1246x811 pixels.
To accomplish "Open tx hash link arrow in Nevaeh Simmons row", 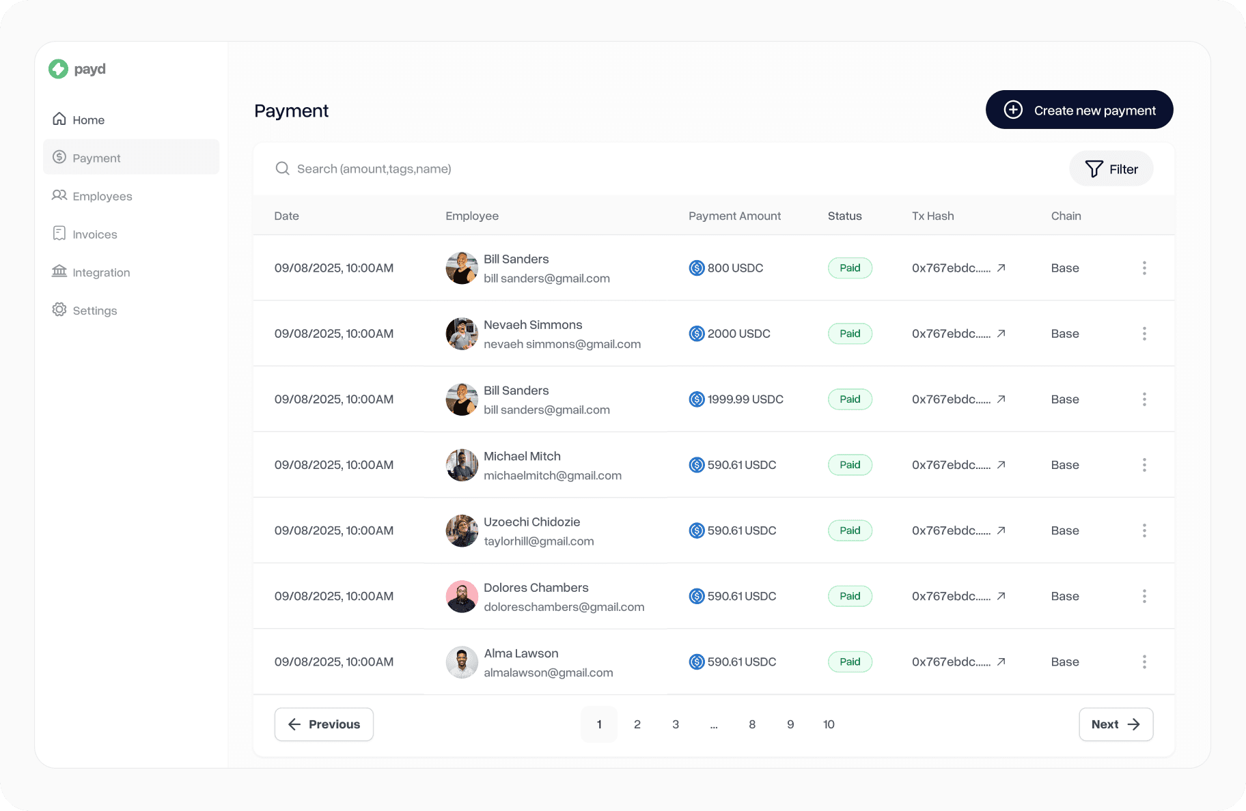I will (x=1001, y=333).
